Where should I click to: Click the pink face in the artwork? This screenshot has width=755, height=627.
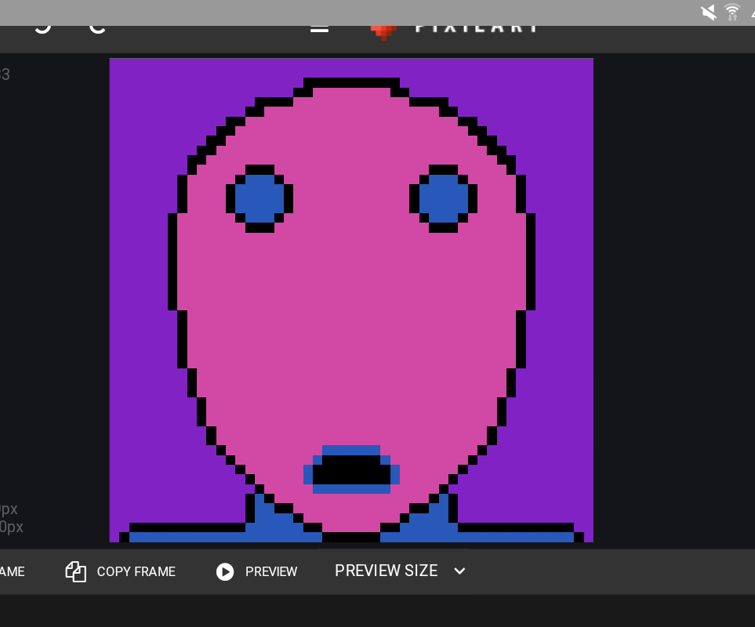tap(351, 313)
